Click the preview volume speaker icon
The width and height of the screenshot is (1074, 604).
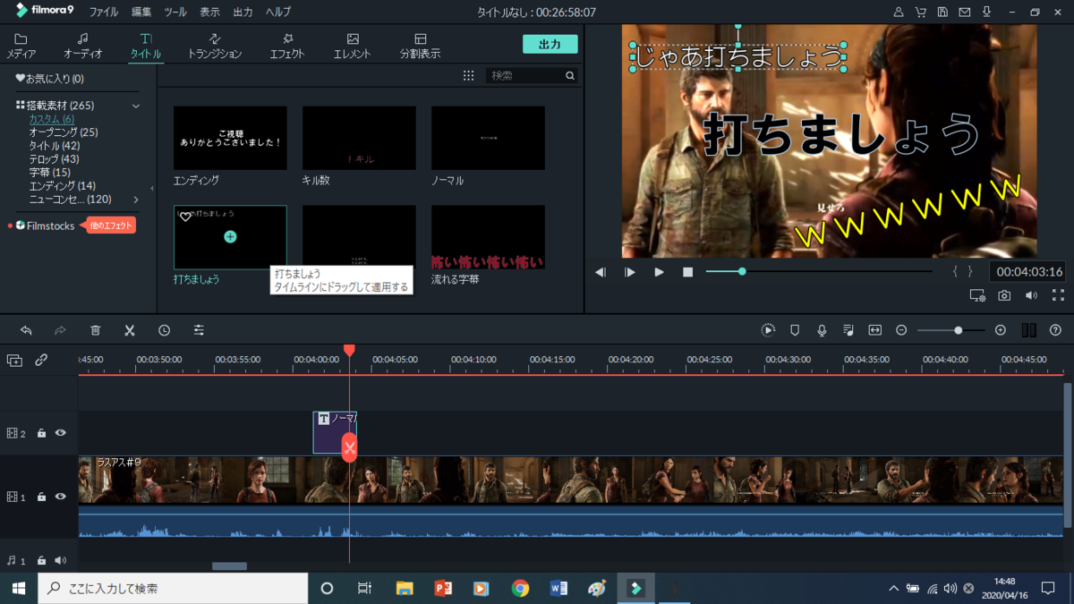pyautogui.click(x=1031, y=295)
